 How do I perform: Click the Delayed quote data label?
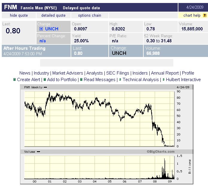pos(81,8)
